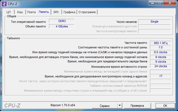Click the 9.0 clocks CAS value

(x=161, y=52)
